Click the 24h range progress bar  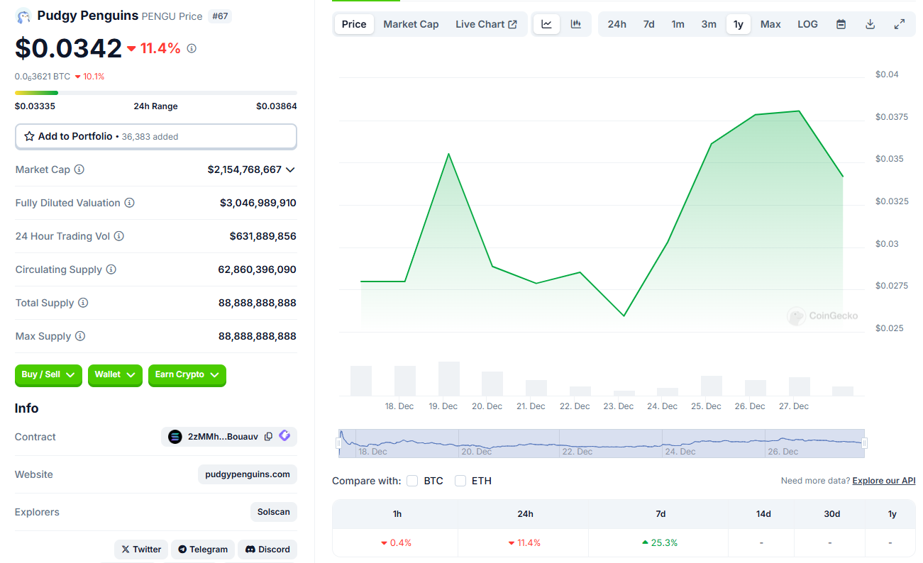click(x=156, y=93)
